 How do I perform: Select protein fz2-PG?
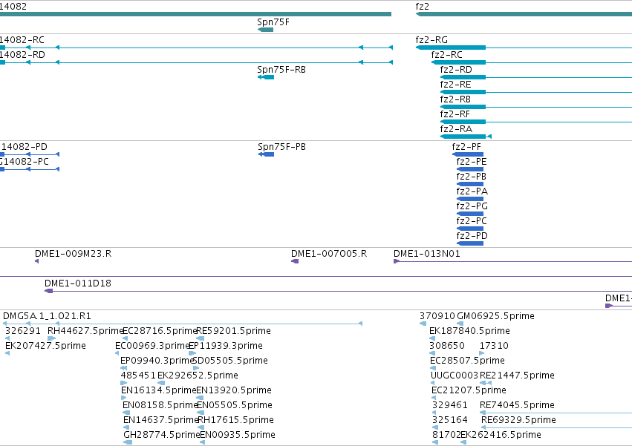(x=472, y=206)
